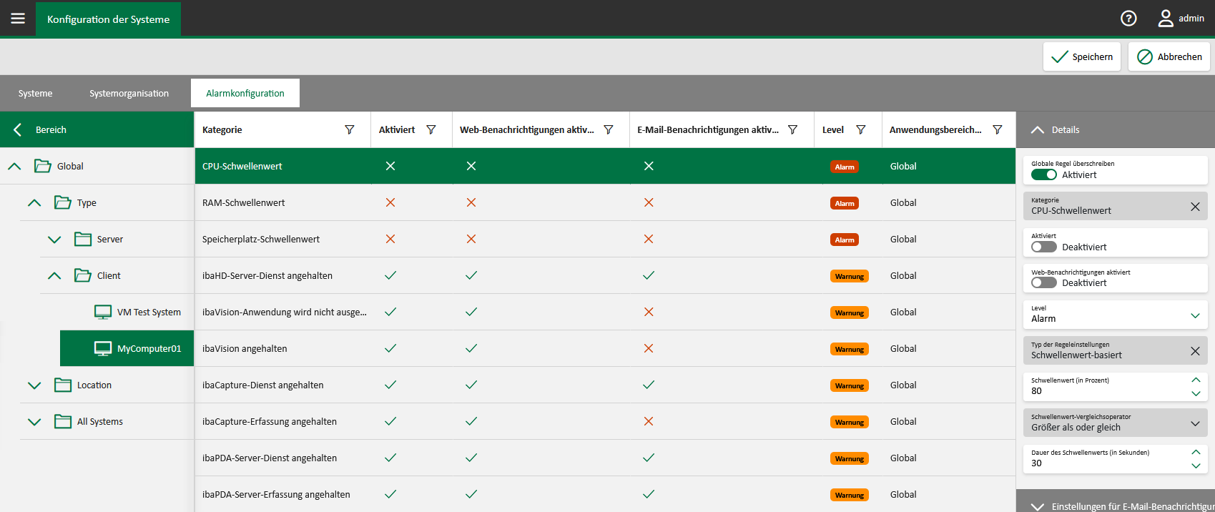Toggle the Aktiviert switch in Details

(x=1044, y=247)
